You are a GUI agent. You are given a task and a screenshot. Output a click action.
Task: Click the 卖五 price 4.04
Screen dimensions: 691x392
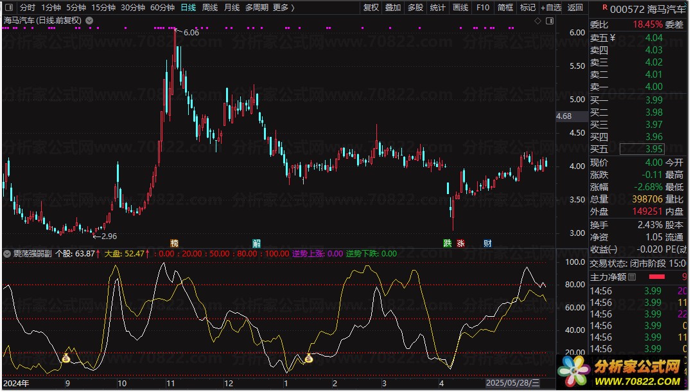tap(654, 38)
